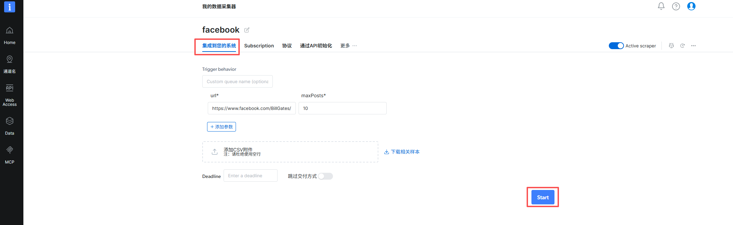The height and width of the screenshot is (225, 733).
Task: Toggle the 跳过交付方式 switch
Action: coord(325,176)
